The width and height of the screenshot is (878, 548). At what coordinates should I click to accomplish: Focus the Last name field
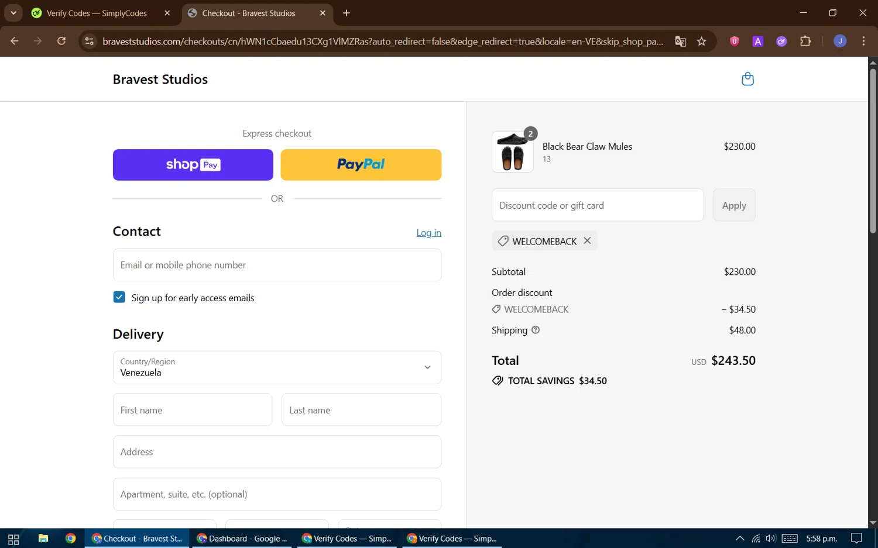coord(361,410)
